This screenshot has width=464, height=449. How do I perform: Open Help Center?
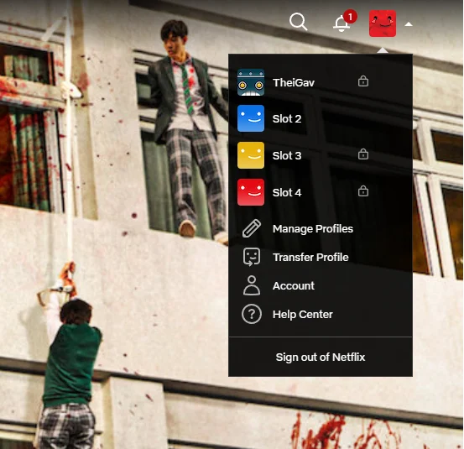[302, 315]
